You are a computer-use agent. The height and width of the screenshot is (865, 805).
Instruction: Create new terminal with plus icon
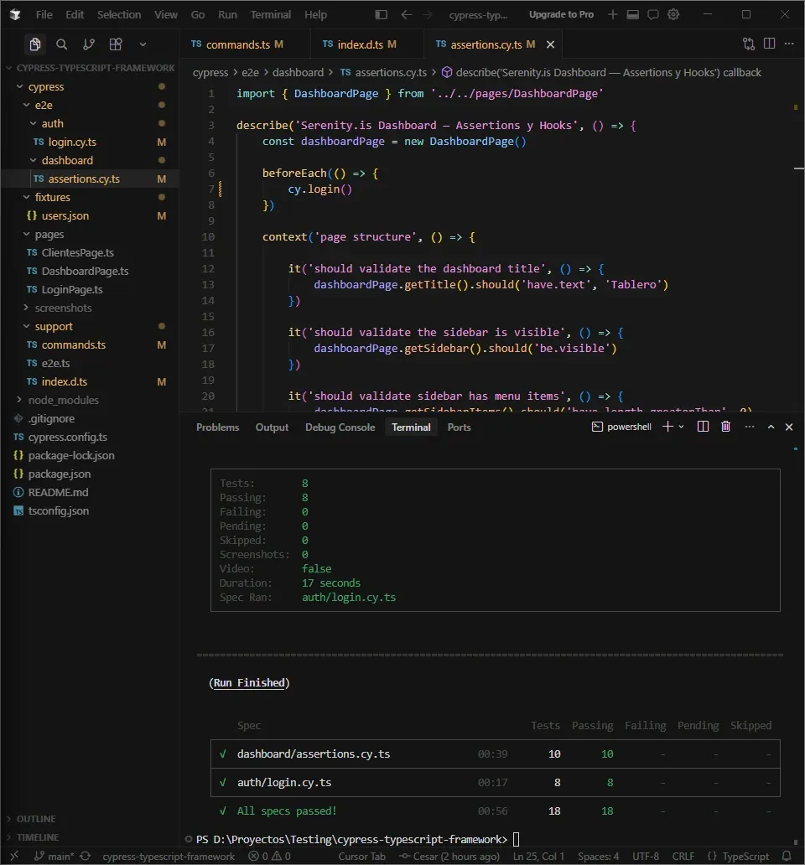pyautogui.click(x=667, y=427)
